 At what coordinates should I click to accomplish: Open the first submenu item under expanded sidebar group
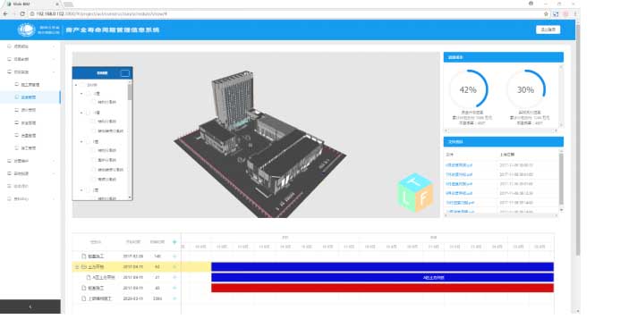pos(30,85)
